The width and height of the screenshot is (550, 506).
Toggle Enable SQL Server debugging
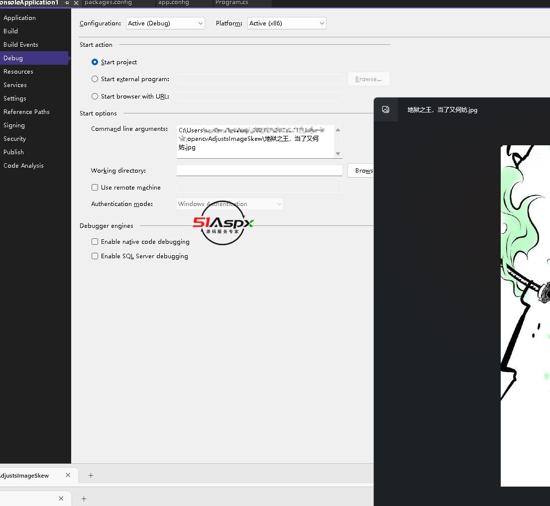95,256
